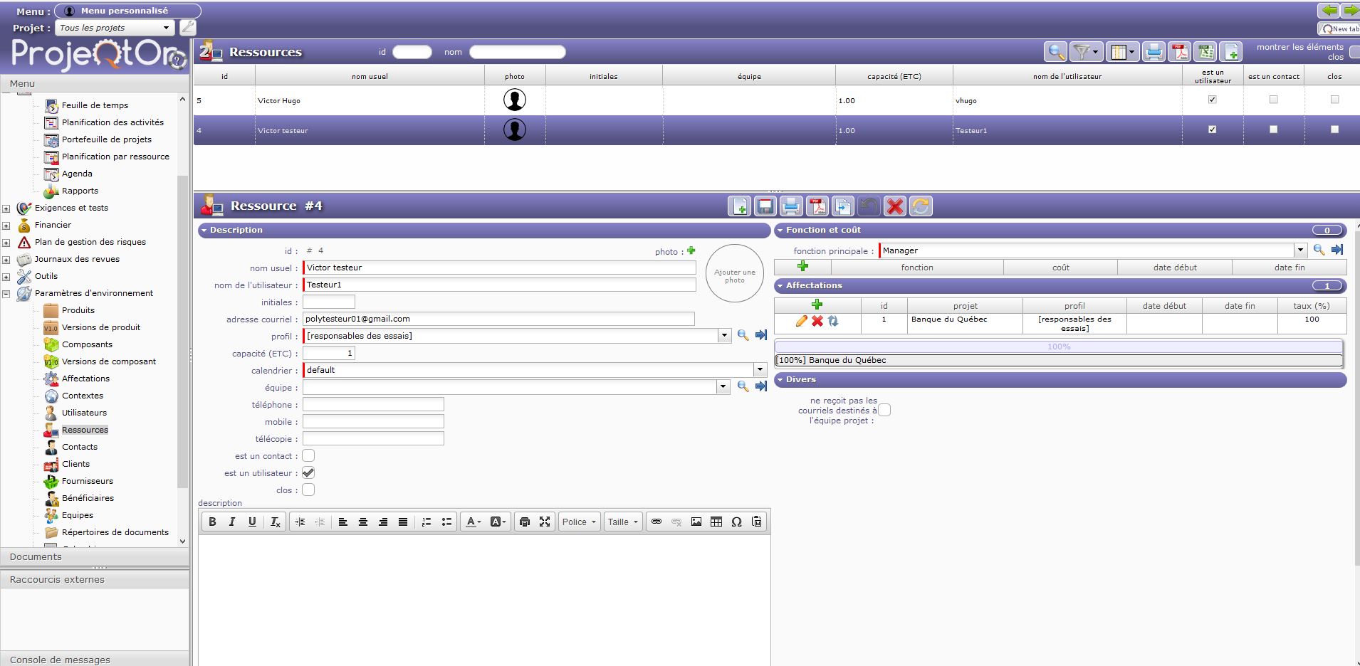Export the Ressources list to CSV
The width and height of the screenshot is (1360, 666).
click(1206, 52)
